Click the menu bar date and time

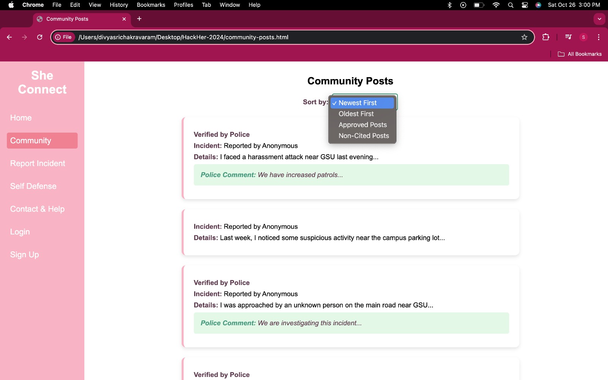pos(574,5)
